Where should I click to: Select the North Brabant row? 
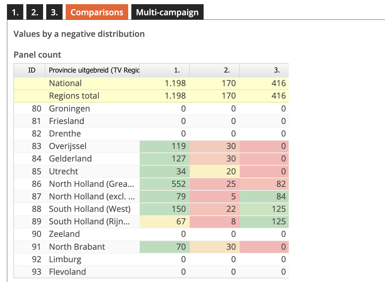click(77, 247)
